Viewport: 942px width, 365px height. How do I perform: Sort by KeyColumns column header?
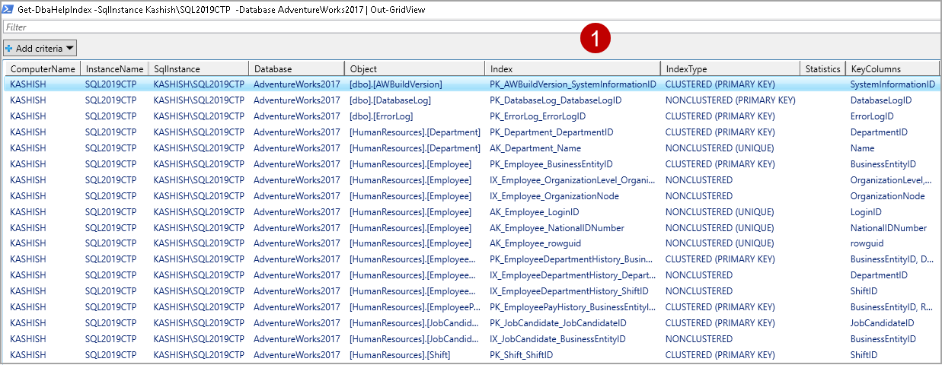tap(892, 68)
